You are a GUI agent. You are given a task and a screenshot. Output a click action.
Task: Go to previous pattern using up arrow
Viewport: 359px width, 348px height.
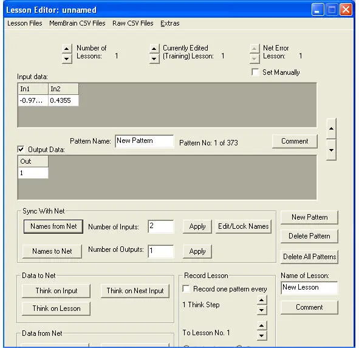(331, 128)
